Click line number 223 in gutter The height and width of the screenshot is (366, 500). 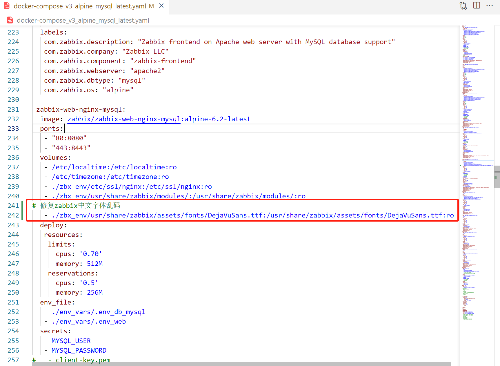(x=13, y=32)
